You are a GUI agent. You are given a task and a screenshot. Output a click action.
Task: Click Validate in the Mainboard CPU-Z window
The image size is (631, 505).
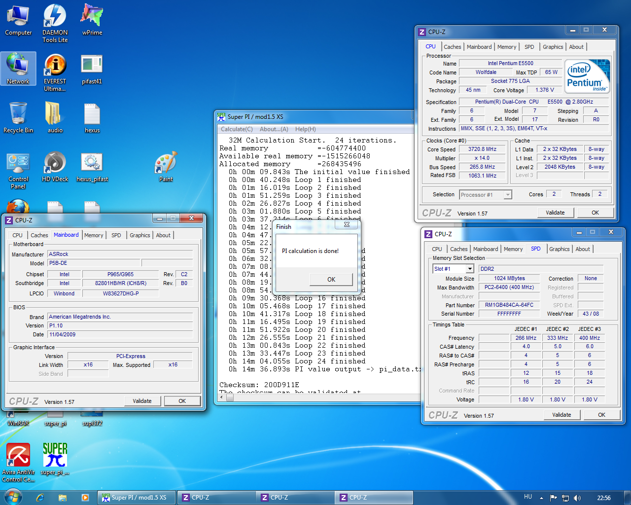[x=142, y=401]
